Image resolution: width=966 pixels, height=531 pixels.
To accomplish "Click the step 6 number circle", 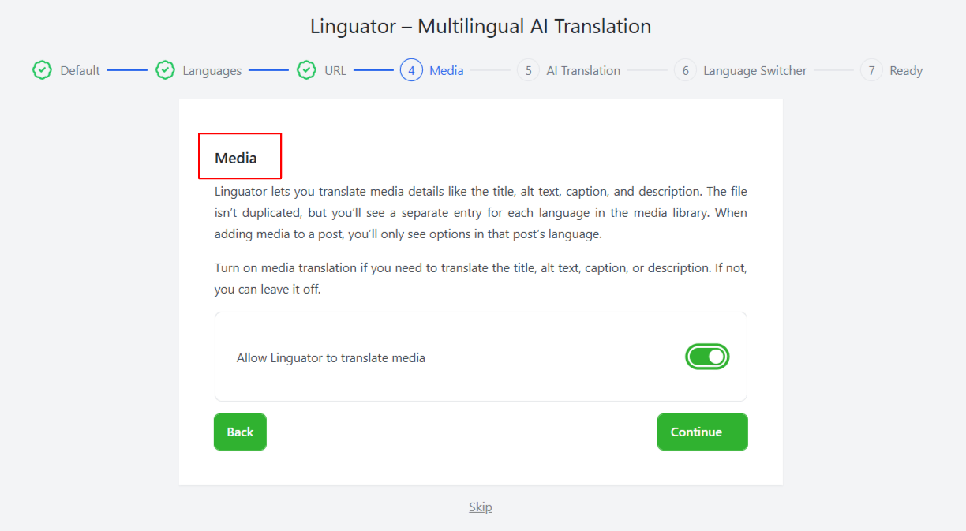I will click(x=685, y=70).
